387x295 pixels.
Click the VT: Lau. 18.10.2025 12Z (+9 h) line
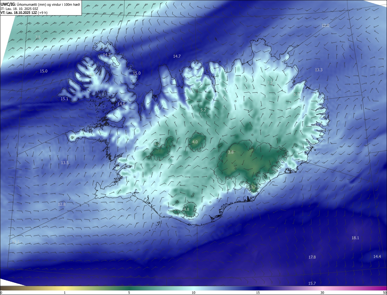[x=24, y=13]
